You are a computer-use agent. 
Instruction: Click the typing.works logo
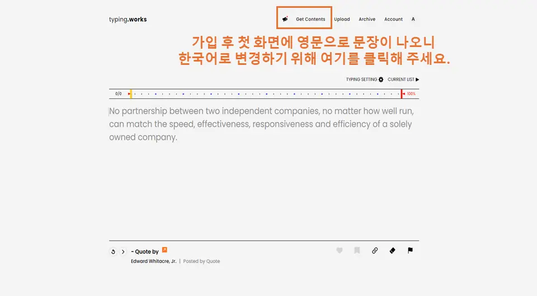128,19
